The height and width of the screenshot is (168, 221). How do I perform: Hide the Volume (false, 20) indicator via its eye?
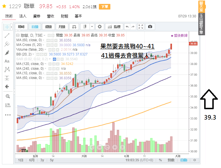pyautogui.click(x=50, y=50)
